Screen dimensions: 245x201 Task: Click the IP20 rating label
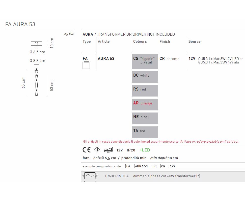pyautogui.click(x=131, y=150)
